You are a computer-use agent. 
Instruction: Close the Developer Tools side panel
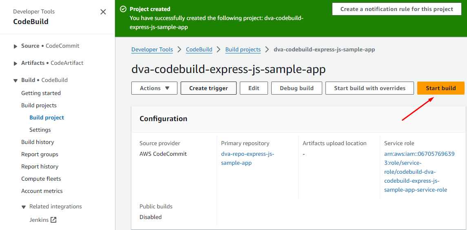click(x=103, y=12)
